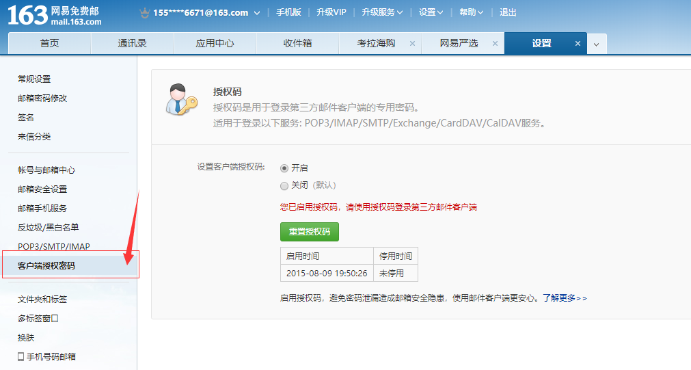Open 邮箱安全设置 in the sidebar
The width and height of the screenshot is (691, 370).
42,189
